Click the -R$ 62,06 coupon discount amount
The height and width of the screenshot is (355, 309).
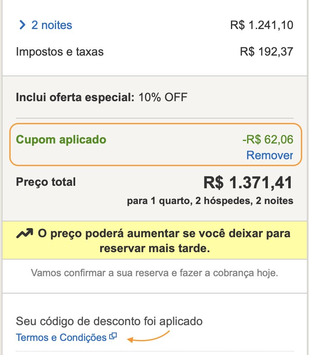268,139
